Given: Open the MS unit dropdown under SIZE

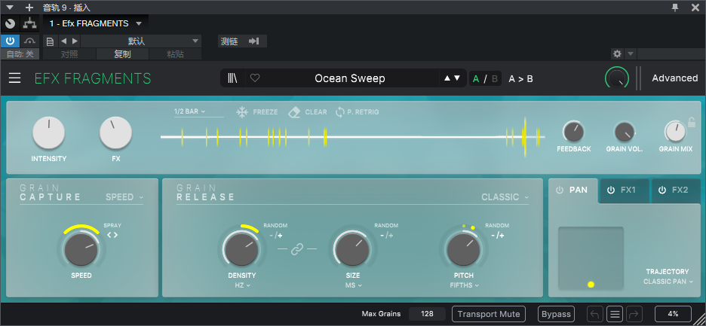Looking at the screenshot, I should [353, 285].
